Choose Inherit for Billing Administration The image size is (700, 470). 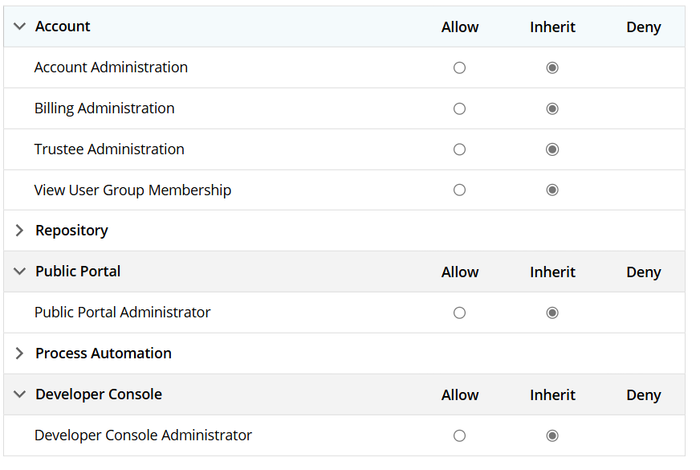[552, 109]
